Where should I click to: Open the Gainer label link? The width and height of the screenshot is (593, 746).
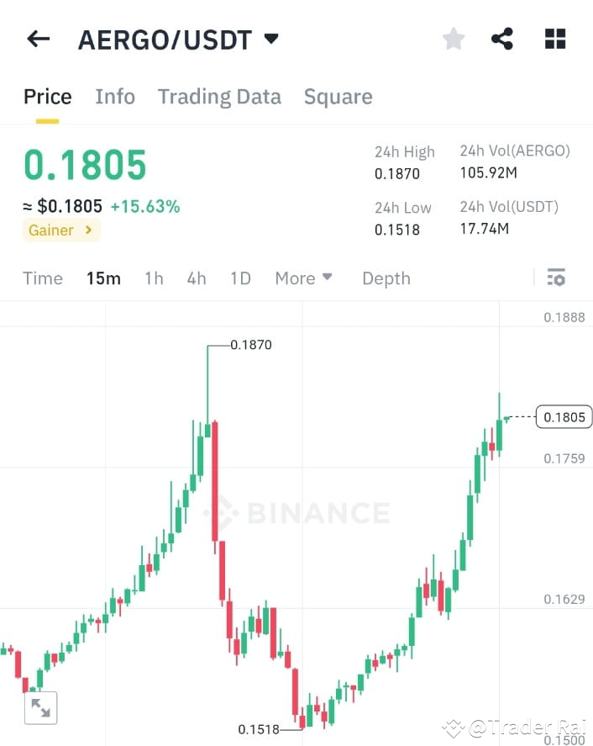[x=60, y=230]
